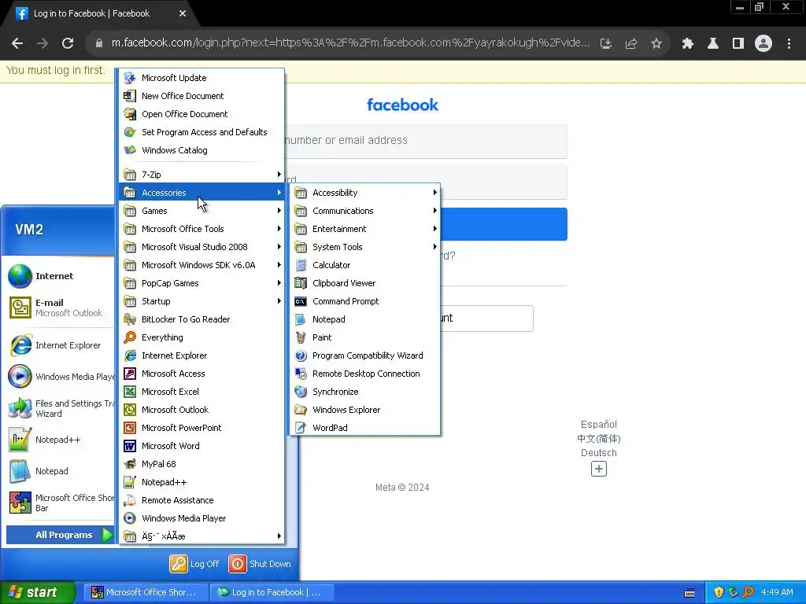Expand Microsoft Office Tools submenu

pyautogui.click(x=201, y=229)
